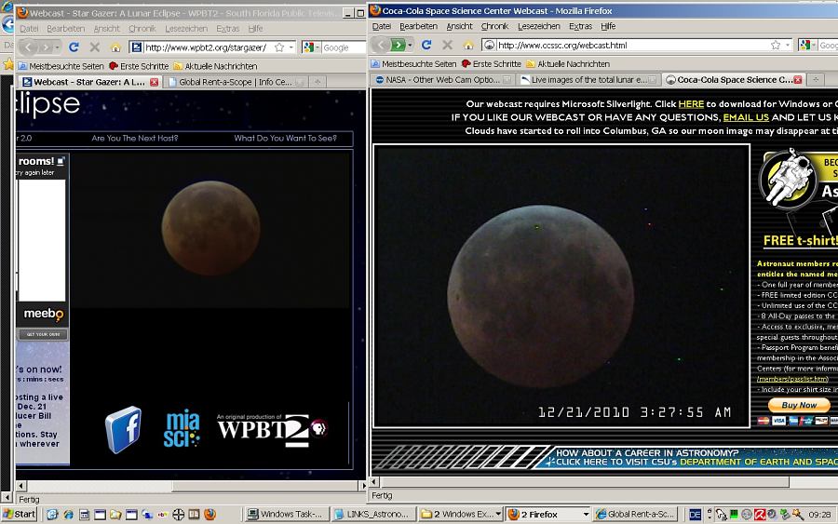Viewport: 838px width, 524px height.
Task: Open Extras menu in WPBT2 window
Action: click(x=228, y=28)
